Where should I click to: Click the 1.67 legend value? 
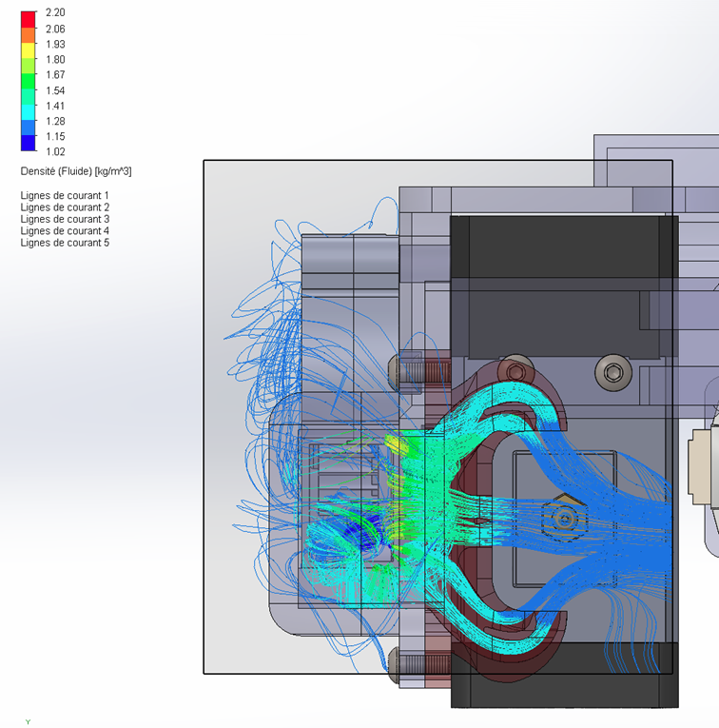point(55,75)
